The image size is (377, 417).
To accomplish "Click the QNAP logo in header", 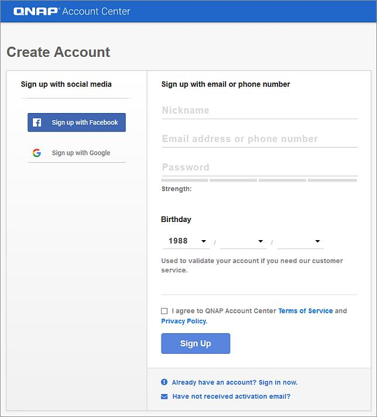I will 35,12.
